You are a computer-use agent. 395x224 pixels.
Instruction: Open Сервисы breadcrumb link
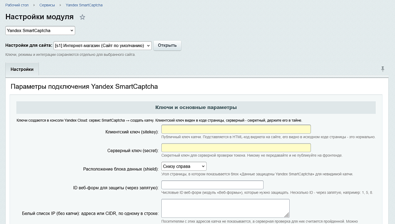point(47,5)
